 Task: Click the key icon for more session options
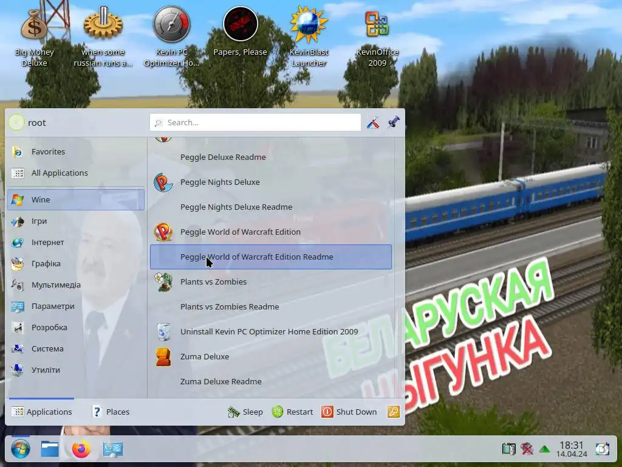[x=394, y=412]
